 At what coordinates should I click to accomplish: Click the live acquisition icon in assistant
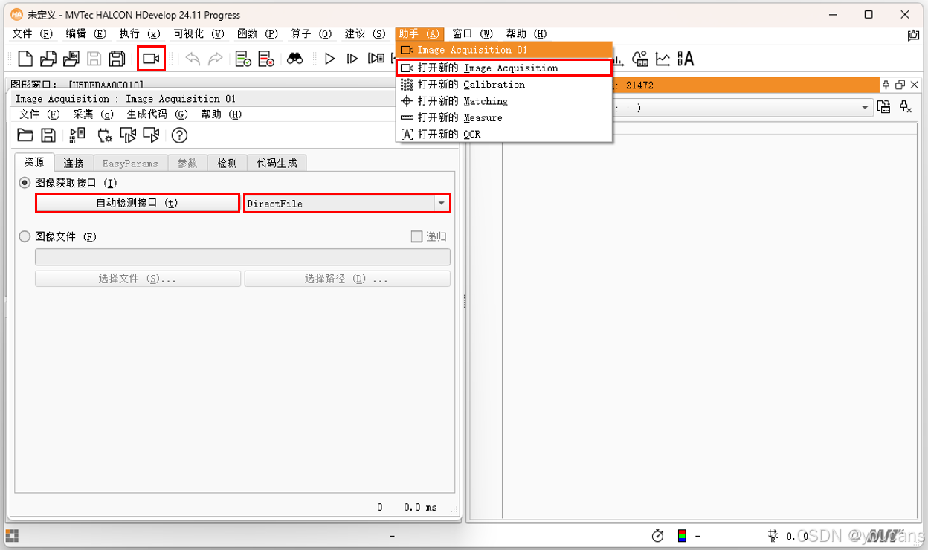pos(151,135)
